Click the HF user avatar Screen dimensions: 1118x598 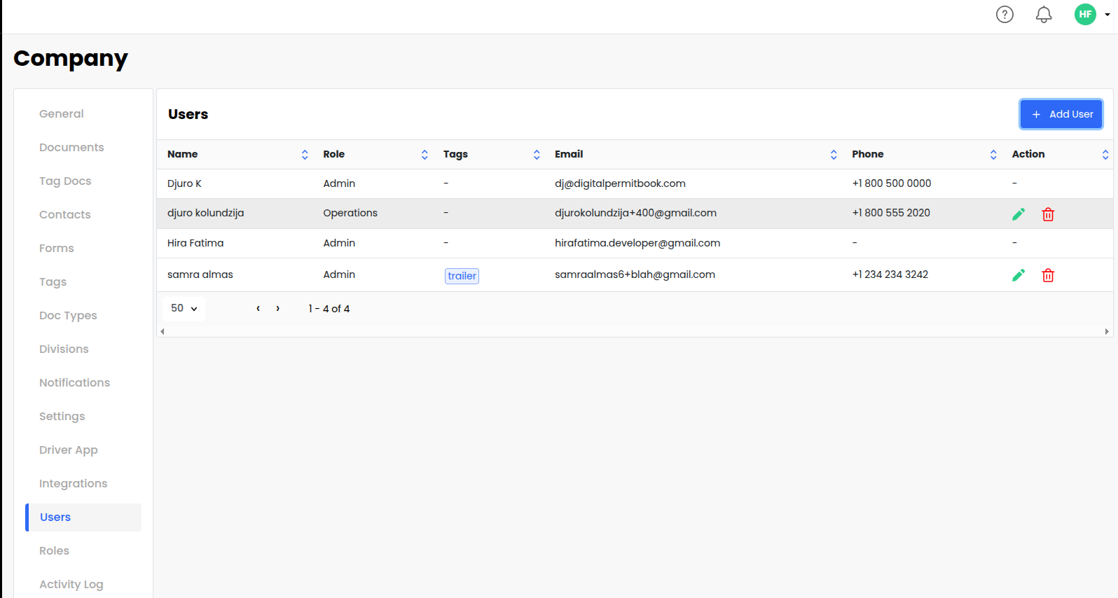click(x=1085, y=14)
